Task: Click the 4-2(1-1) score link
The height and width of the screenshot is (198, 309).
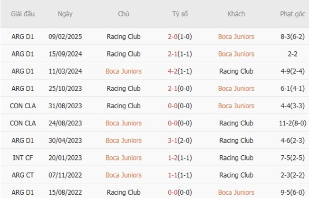Action: point(180,71)
